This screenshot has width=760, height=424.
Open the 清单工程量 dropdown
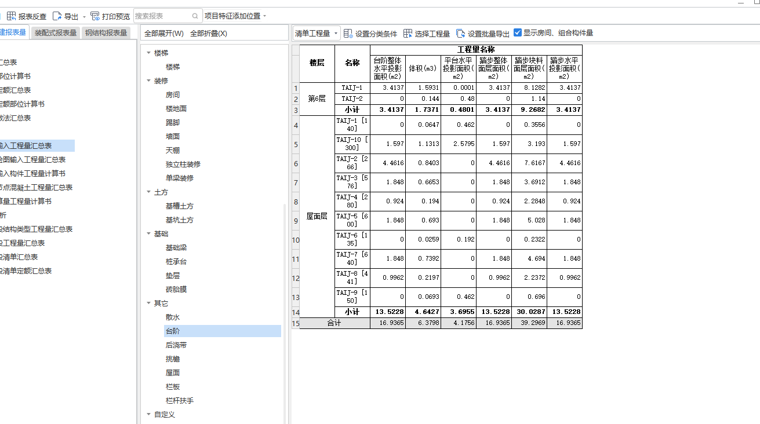[317, 34]
